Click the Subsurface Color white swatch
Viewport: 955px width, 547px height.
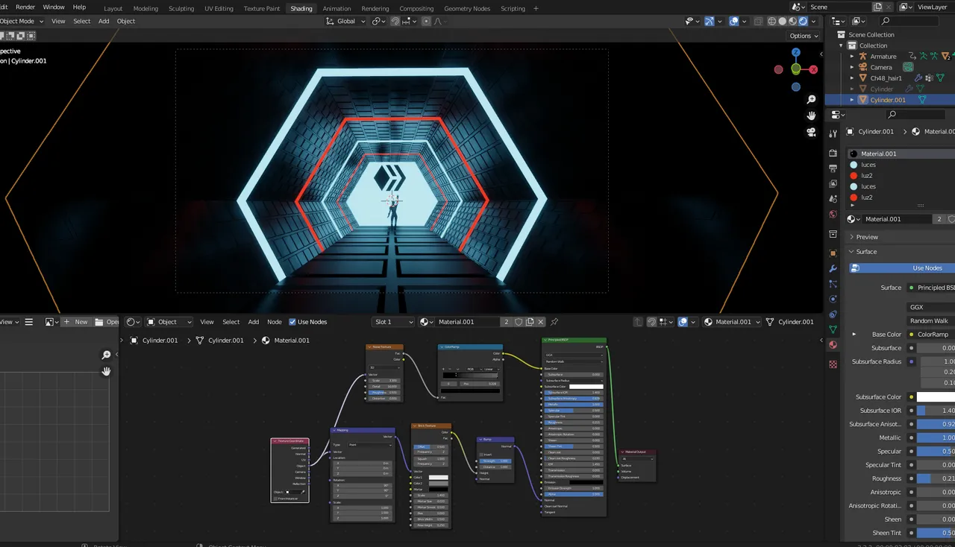tap(936, 397)
